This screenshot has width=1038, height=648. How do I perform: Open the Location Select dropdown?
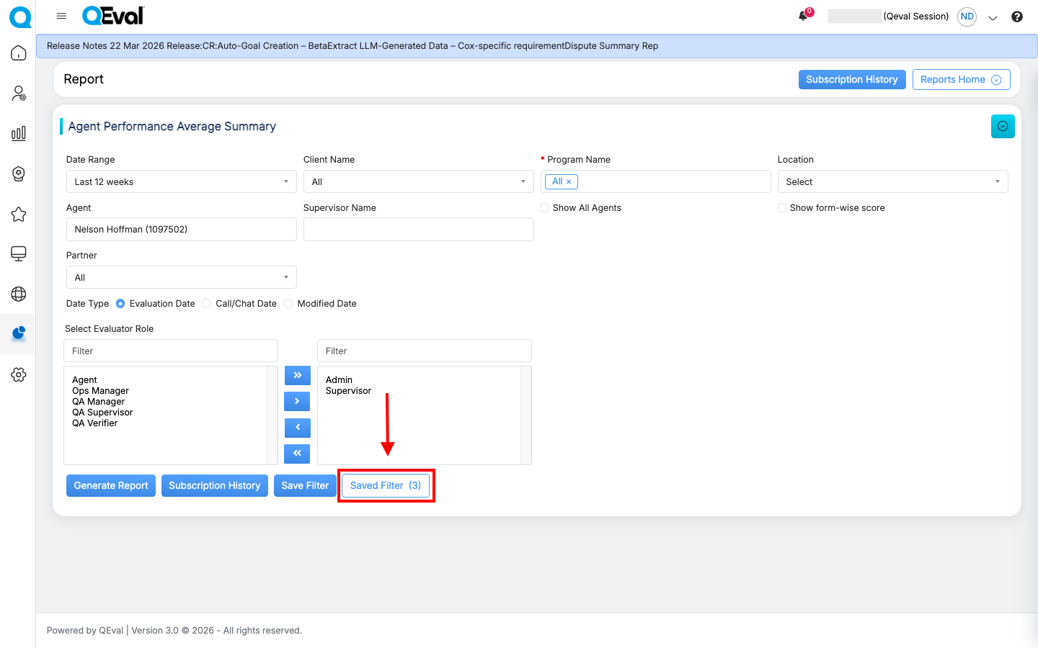(892, 181)
